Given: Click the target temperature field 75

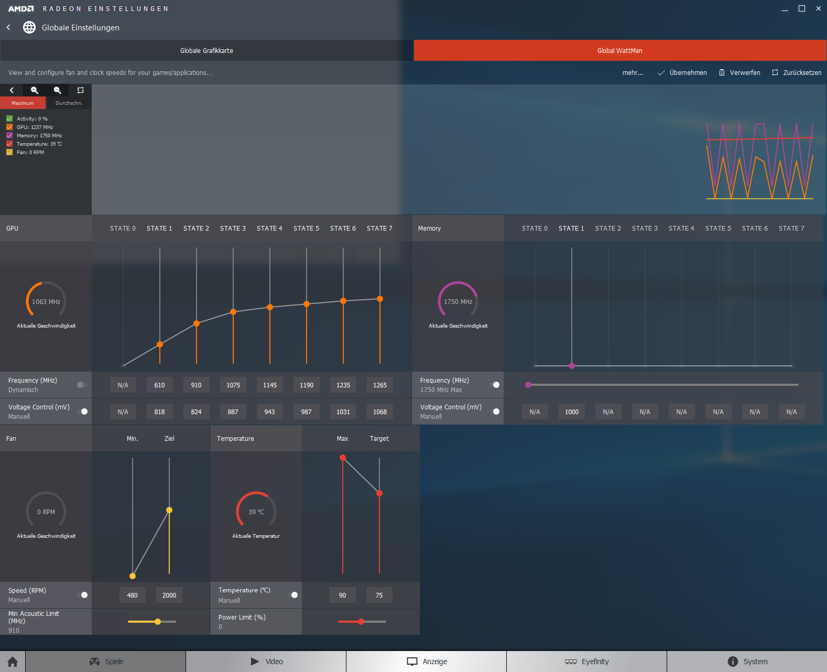Looking at the screenshot, I should pyautogui.click(x=379, y=595).
